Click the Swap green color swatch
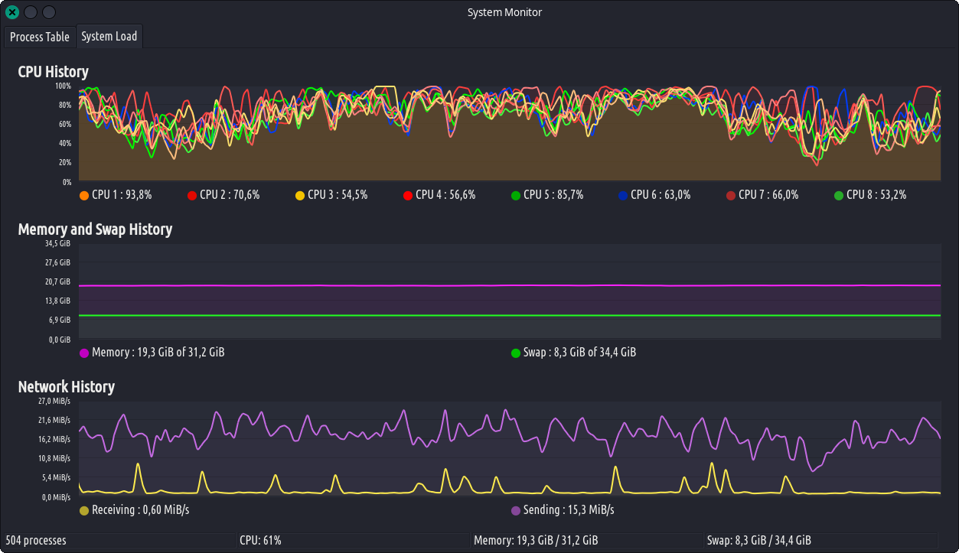 pyautogui.click(x=516, y=353)
